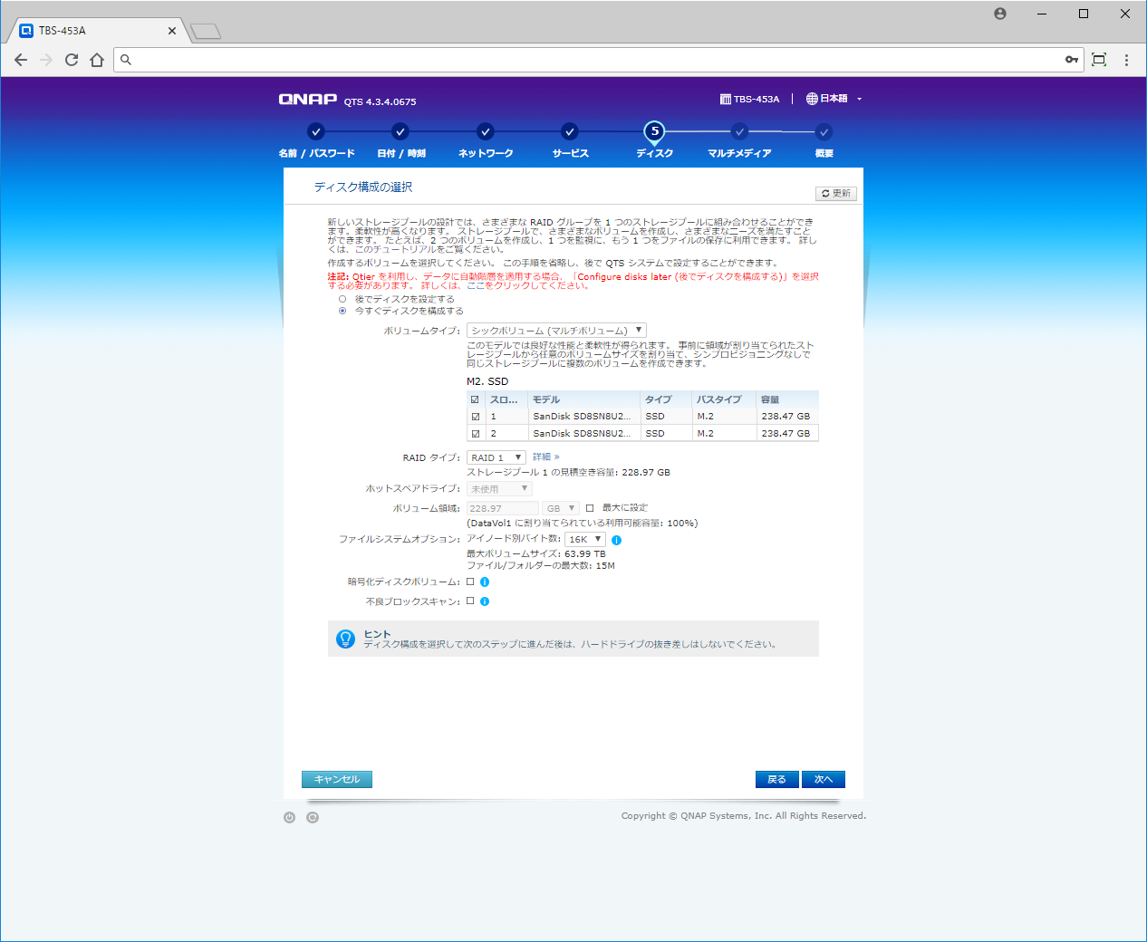Image resolution: width=1147 pixels, height=942 pixels.
Task: Select the configure disks later radio button
Action: click(x=342, y=299)
